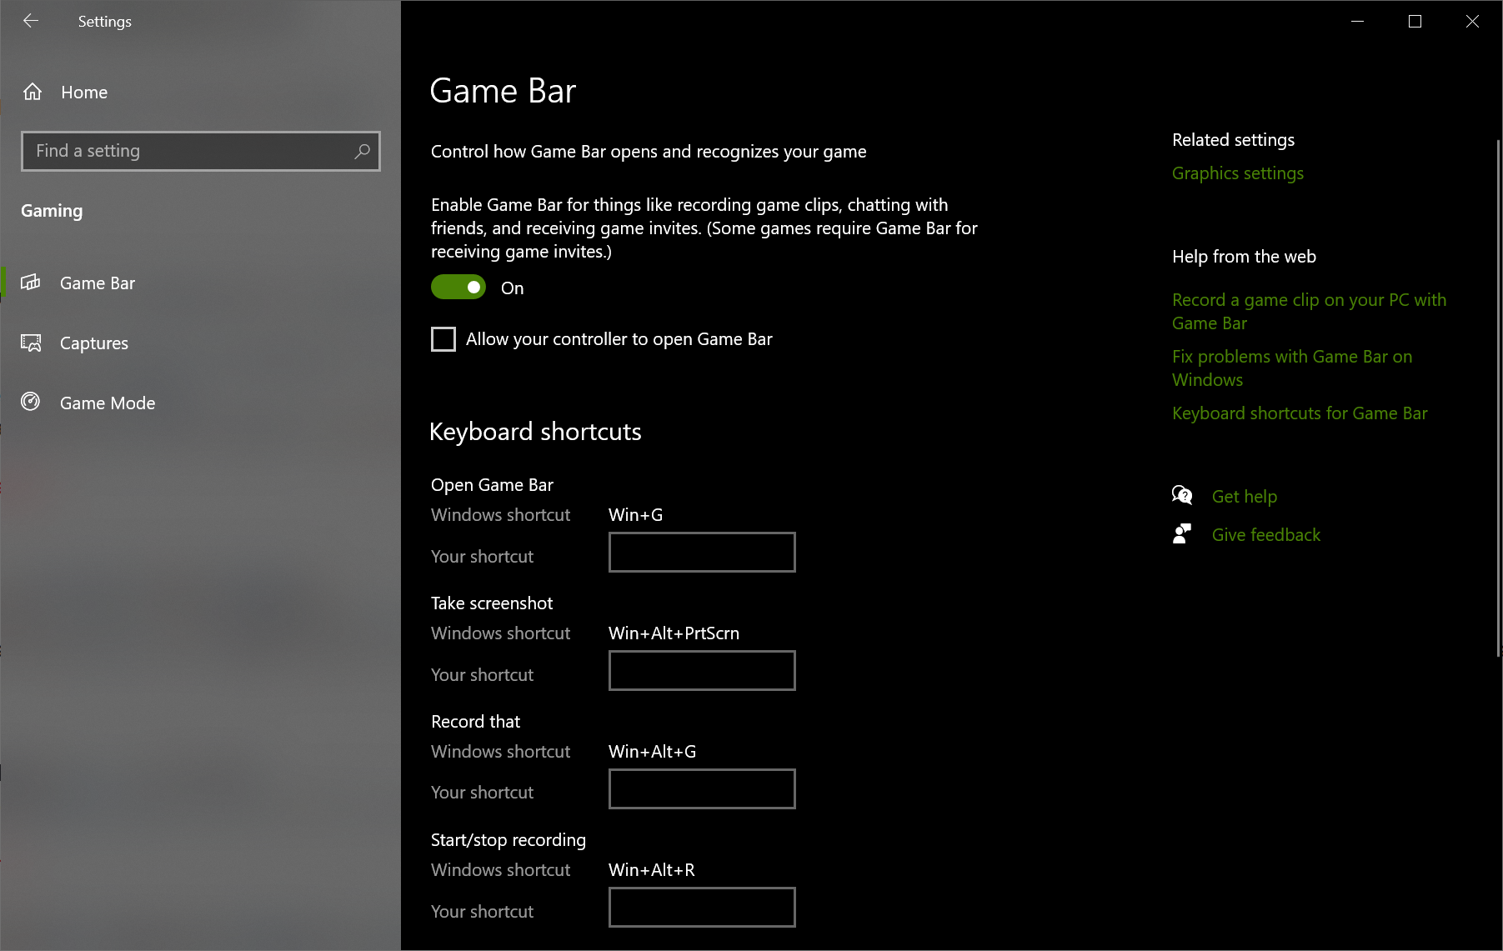Image resolution: width=1503 pixels, height=951 pixels.
Task: Click Your shortcut field for Record that
Action: pos(702,788)
